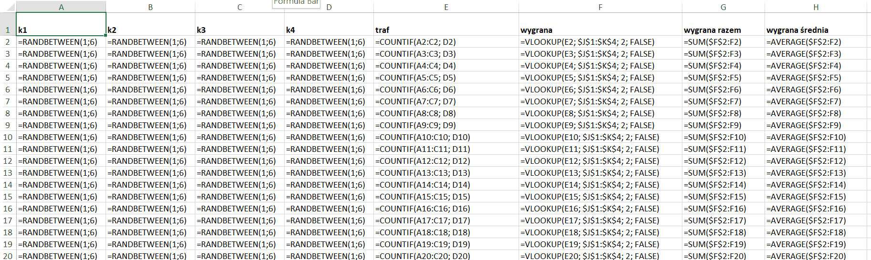Click the Select All corner button
Screen dimensions: 871x260
click(x=8, y=7)
